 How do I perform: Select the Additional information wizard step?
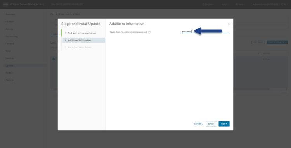[x=84, y=40]
